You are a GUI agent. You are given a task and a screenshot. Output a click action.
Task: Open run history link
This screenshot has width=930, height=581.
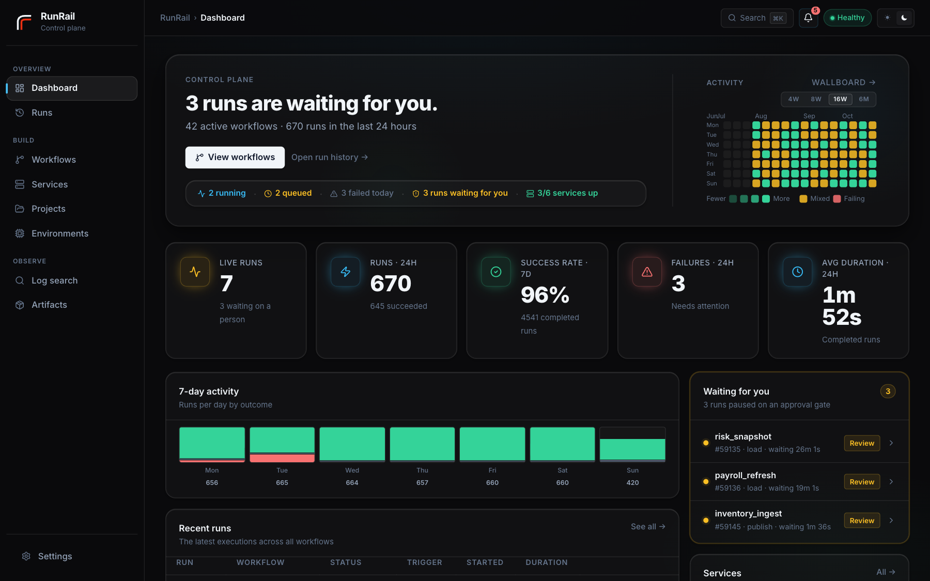[330, 158]
